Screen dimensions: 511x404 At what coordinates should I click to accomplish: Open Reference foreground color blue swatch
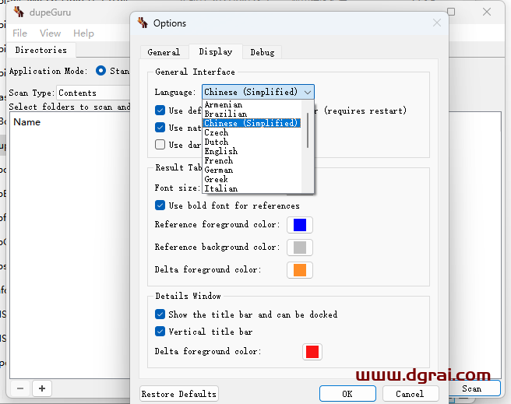pos(300,225)
